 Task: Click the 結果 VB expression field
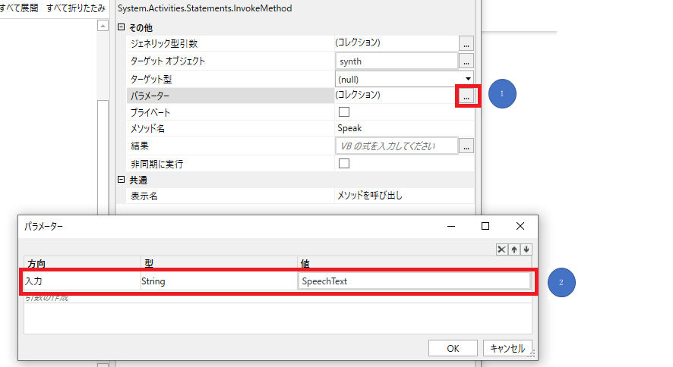coord(397,146)
